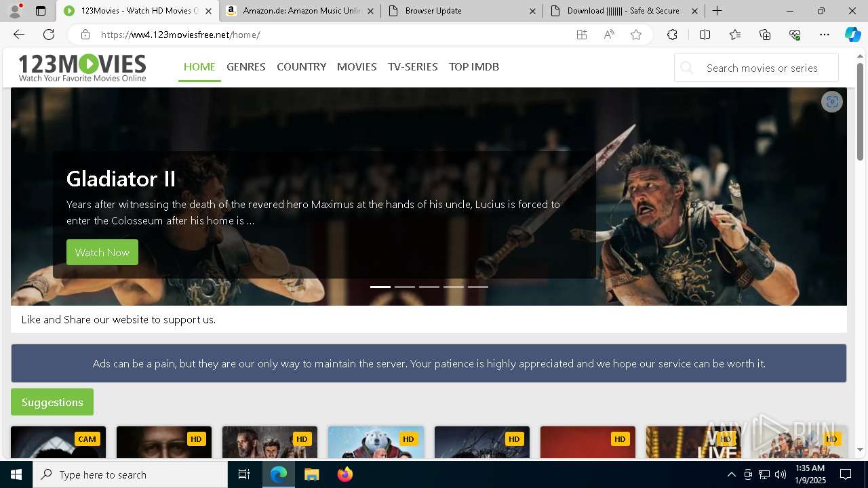This screenshot has height=488, width=868.
Task: Click the visual search icon on banner
Action: (832, 102)
